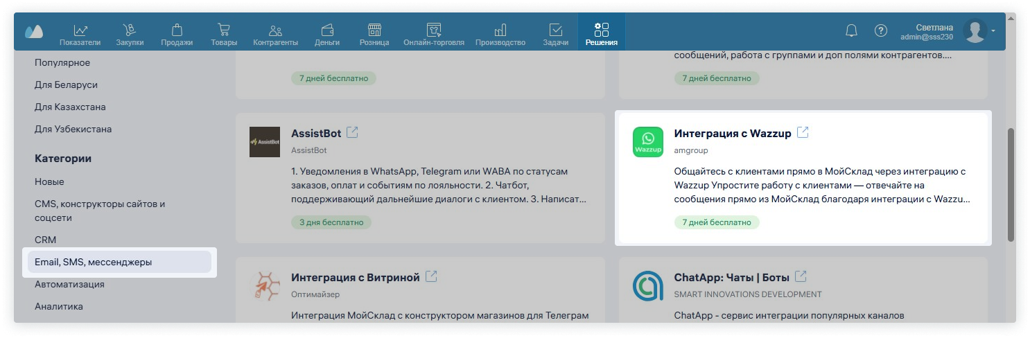Select the Новые category
Viewport: 1030px width, 338px height.
(x=49, y=182)
